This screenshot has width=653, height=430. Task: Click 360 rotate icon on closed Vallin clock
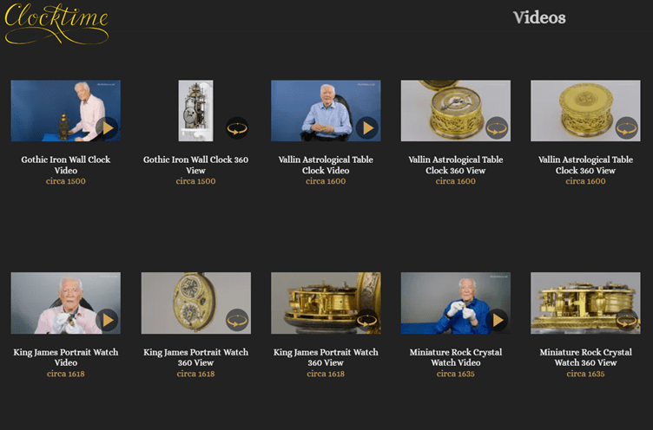pos(627,128)
